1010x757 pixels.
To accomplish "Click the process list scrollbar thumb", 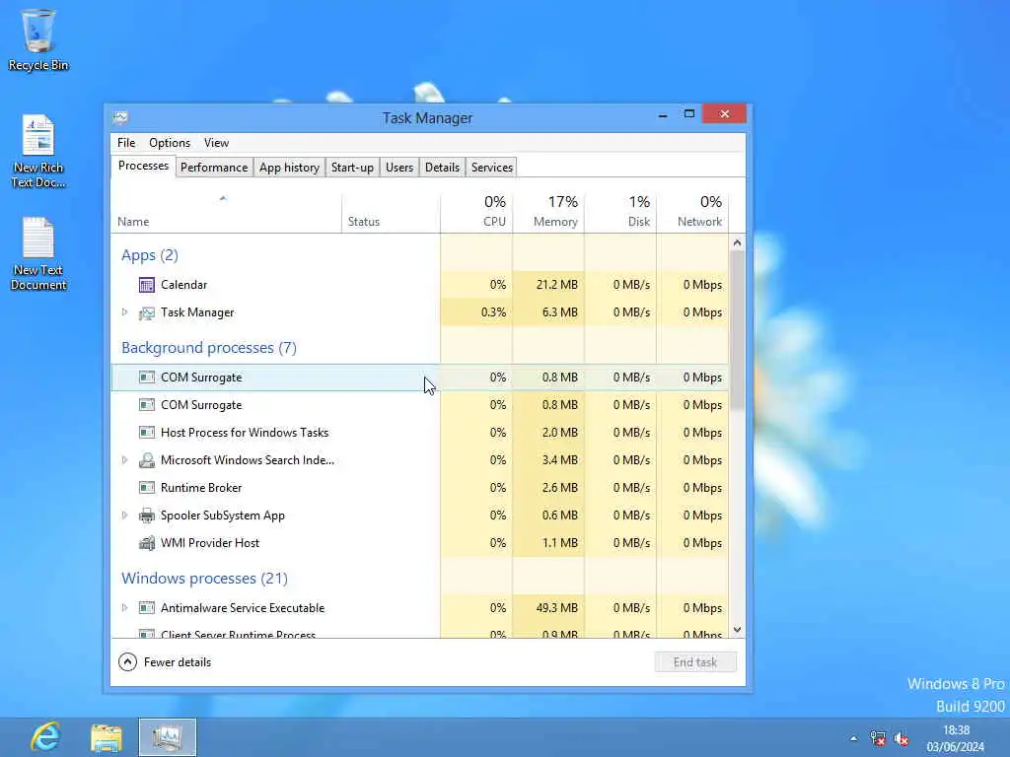I will coord(738,329).
